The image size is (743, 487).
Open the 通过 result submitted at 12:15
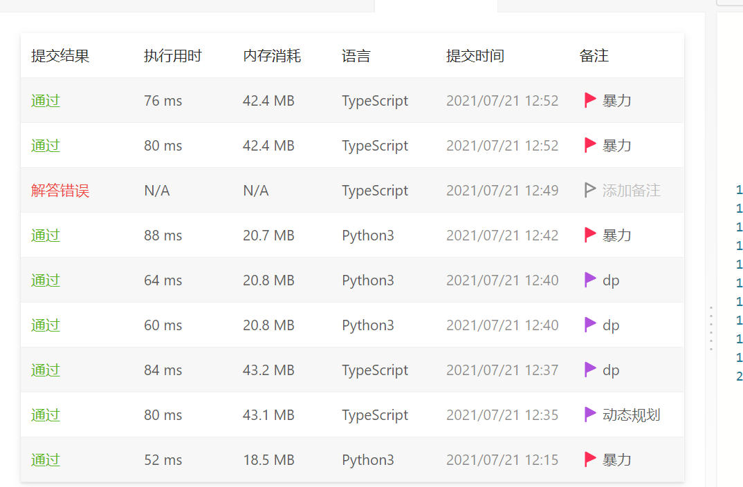46,460
